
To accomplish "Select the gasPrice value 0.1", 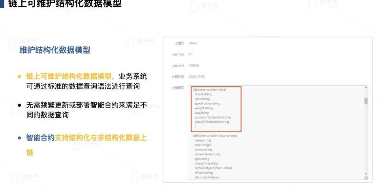I will 190,54.
